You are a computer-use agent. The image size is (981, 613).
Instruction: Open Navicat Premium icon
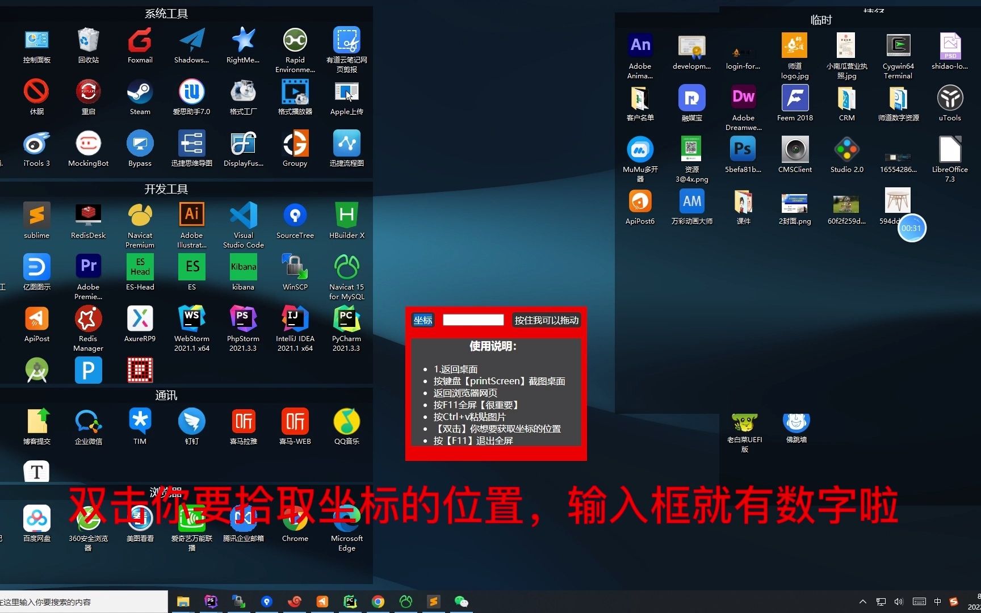pyautogui.click(x=140, y=225)
